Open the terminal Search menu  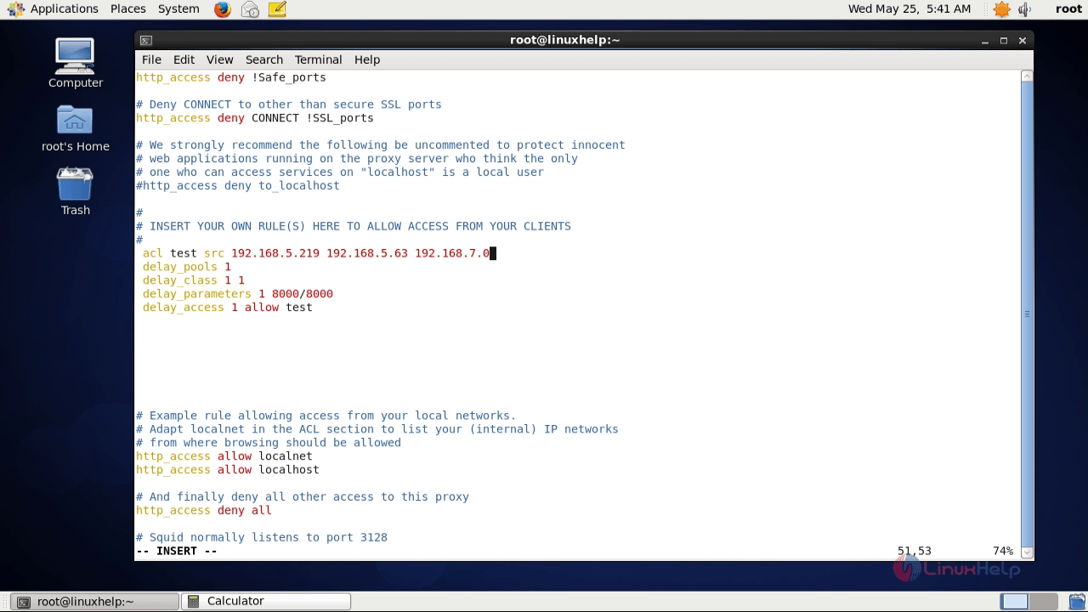pos(264,59)
